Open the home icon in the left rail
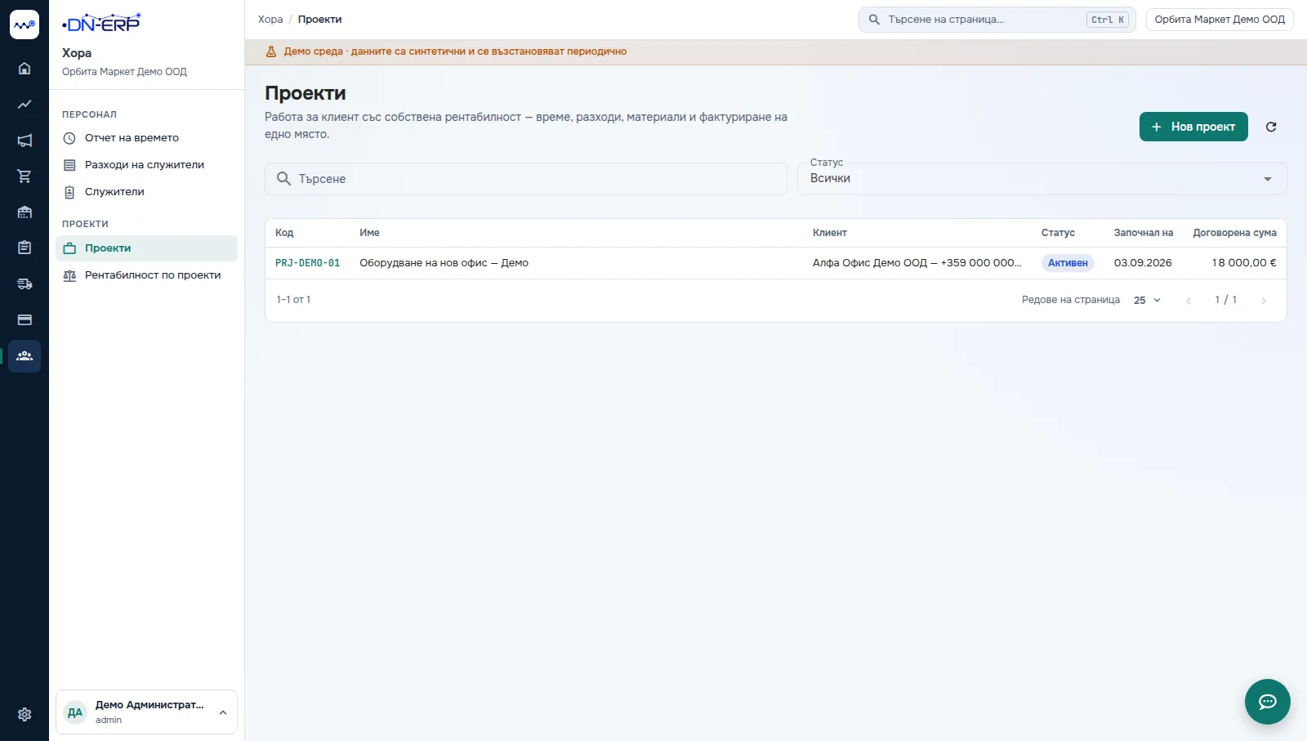The image size is (1307, 741). pos(25,69)
